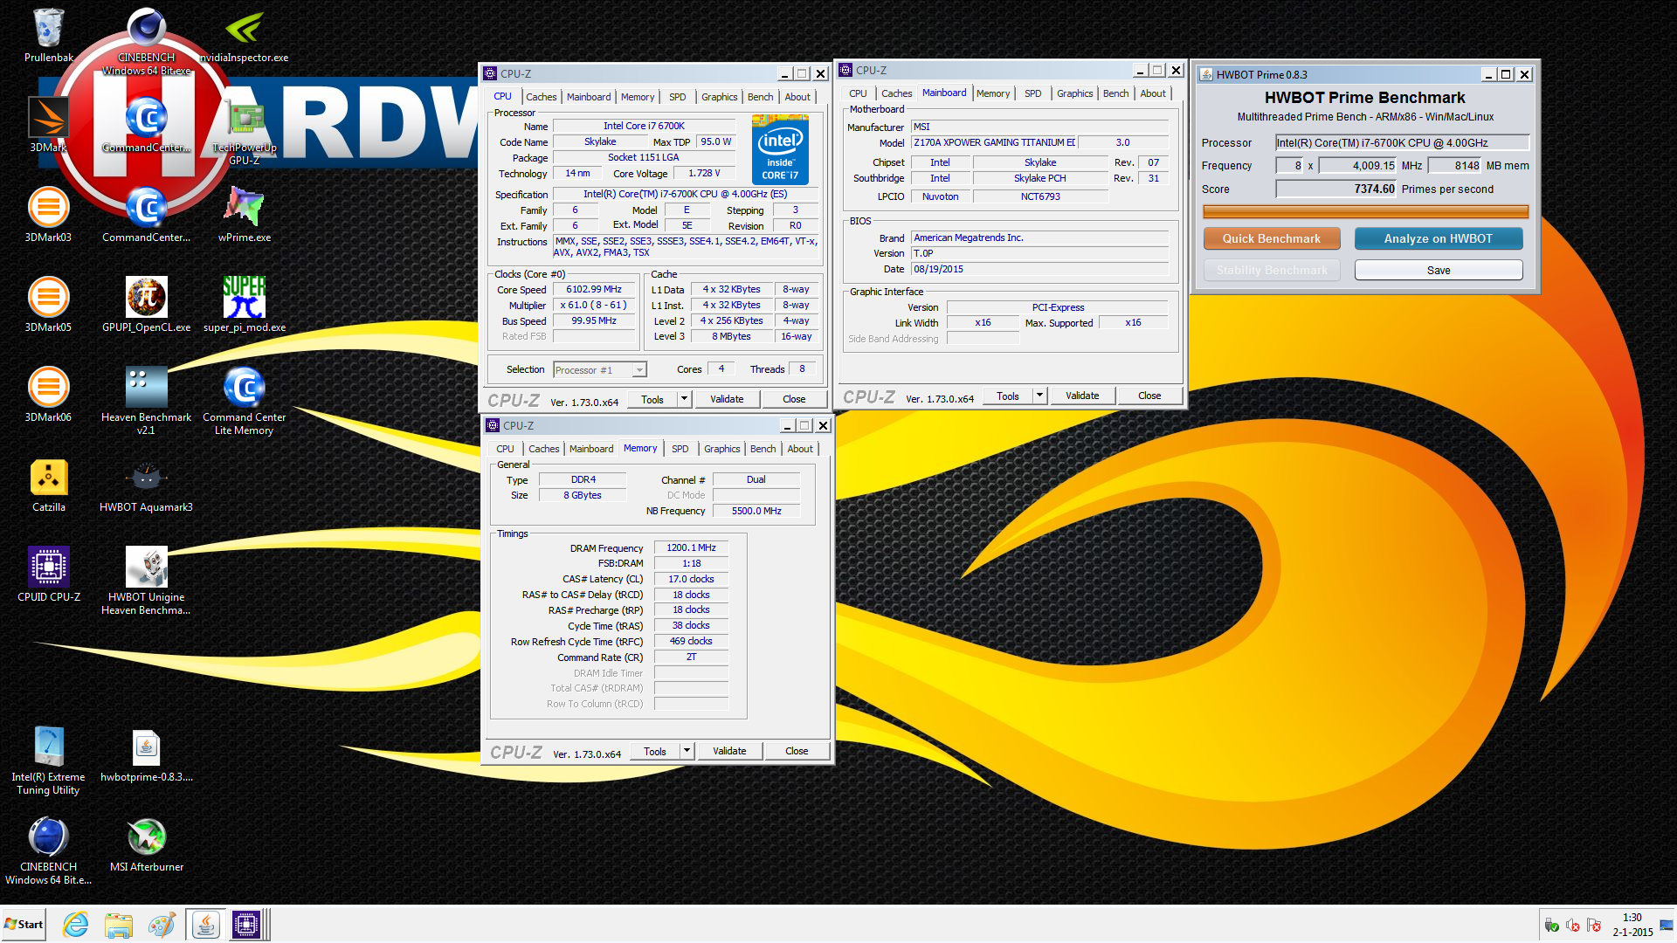Click the motherboard model Z170A XPOWER field

pos(994,142)
